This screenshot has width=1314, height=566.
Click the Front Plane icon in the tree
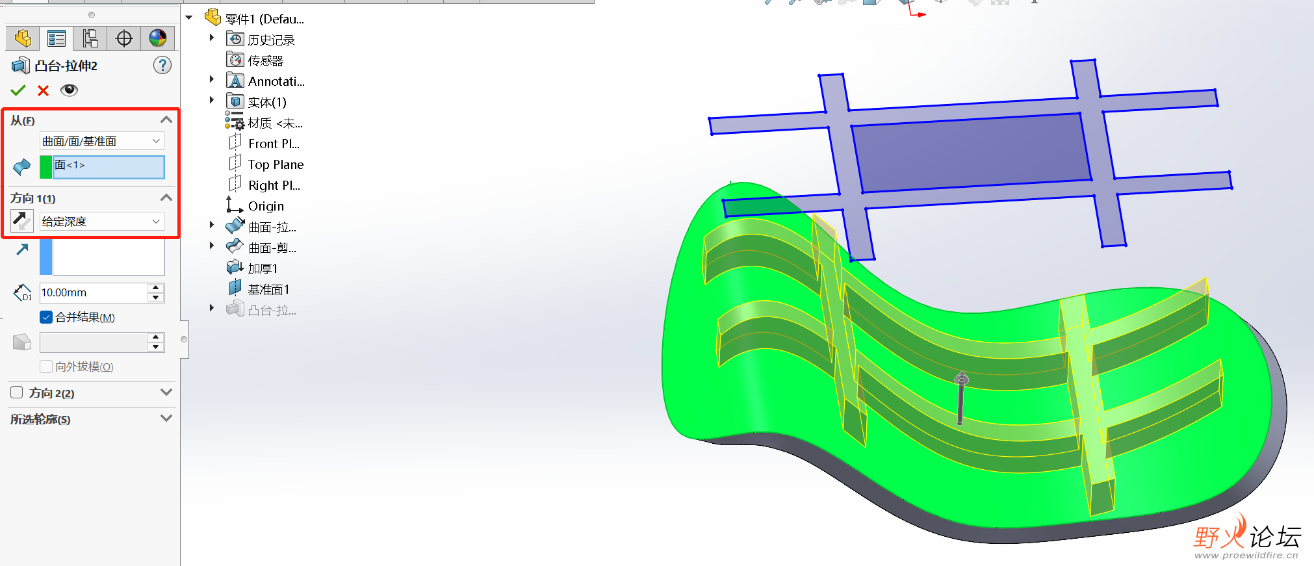[x=235, y=142]
